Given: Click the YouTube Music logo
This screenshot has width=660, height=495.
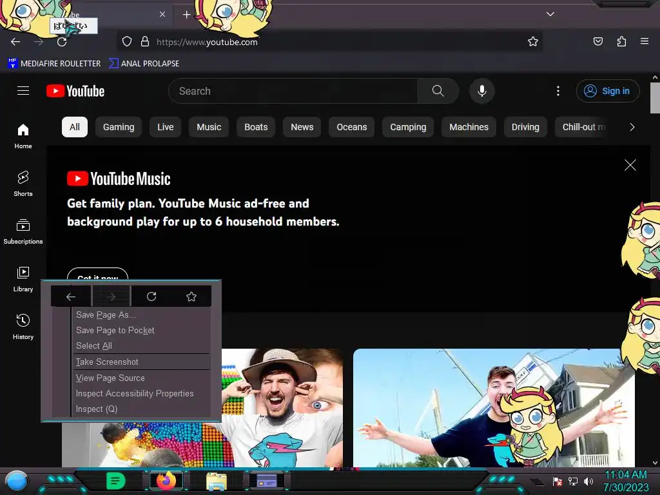Looking at the screenshot, I should [x=119, y=179].
